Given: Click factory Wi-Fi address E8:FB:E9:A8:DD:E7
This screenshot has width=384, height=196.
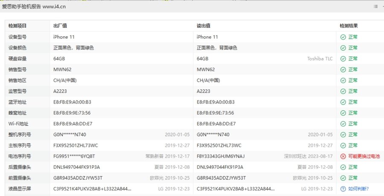Looking at the screenshot, I should 73,124.
